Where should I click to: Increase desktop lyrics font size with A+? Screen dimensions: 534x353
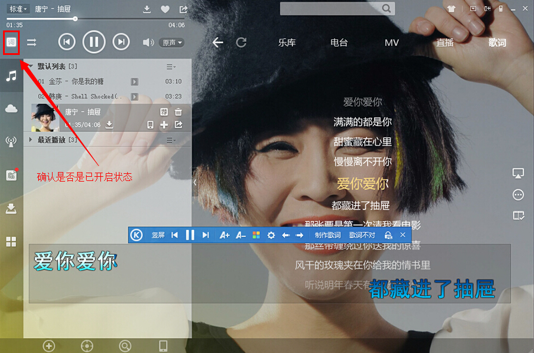(x=225, y=235)
